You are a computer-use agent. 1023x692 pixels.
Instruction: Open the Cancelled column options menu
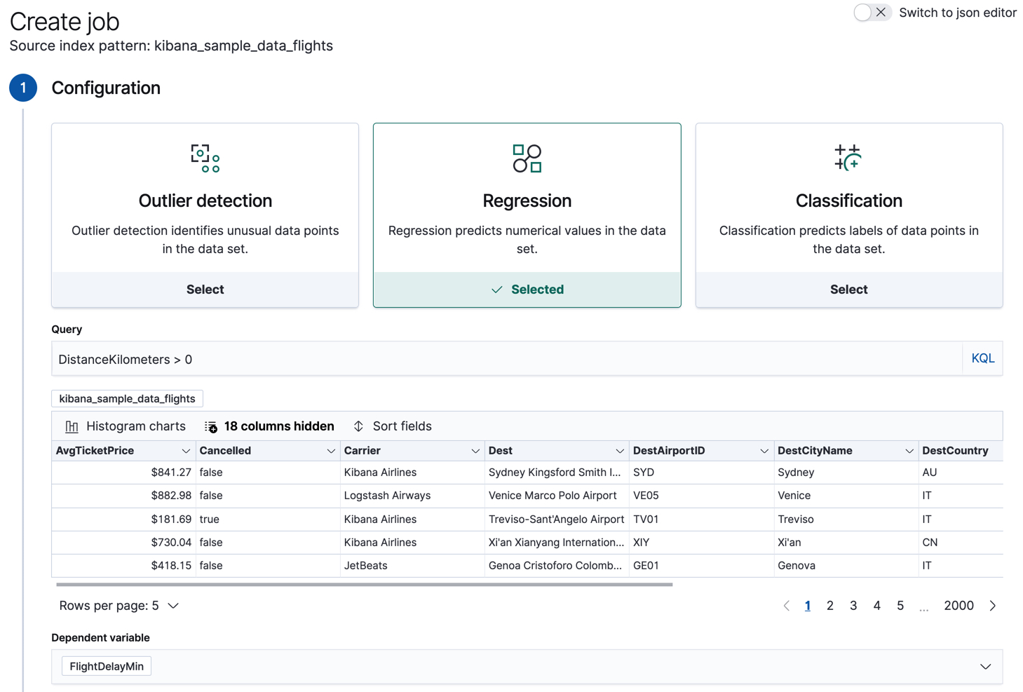tap(331, 450)
